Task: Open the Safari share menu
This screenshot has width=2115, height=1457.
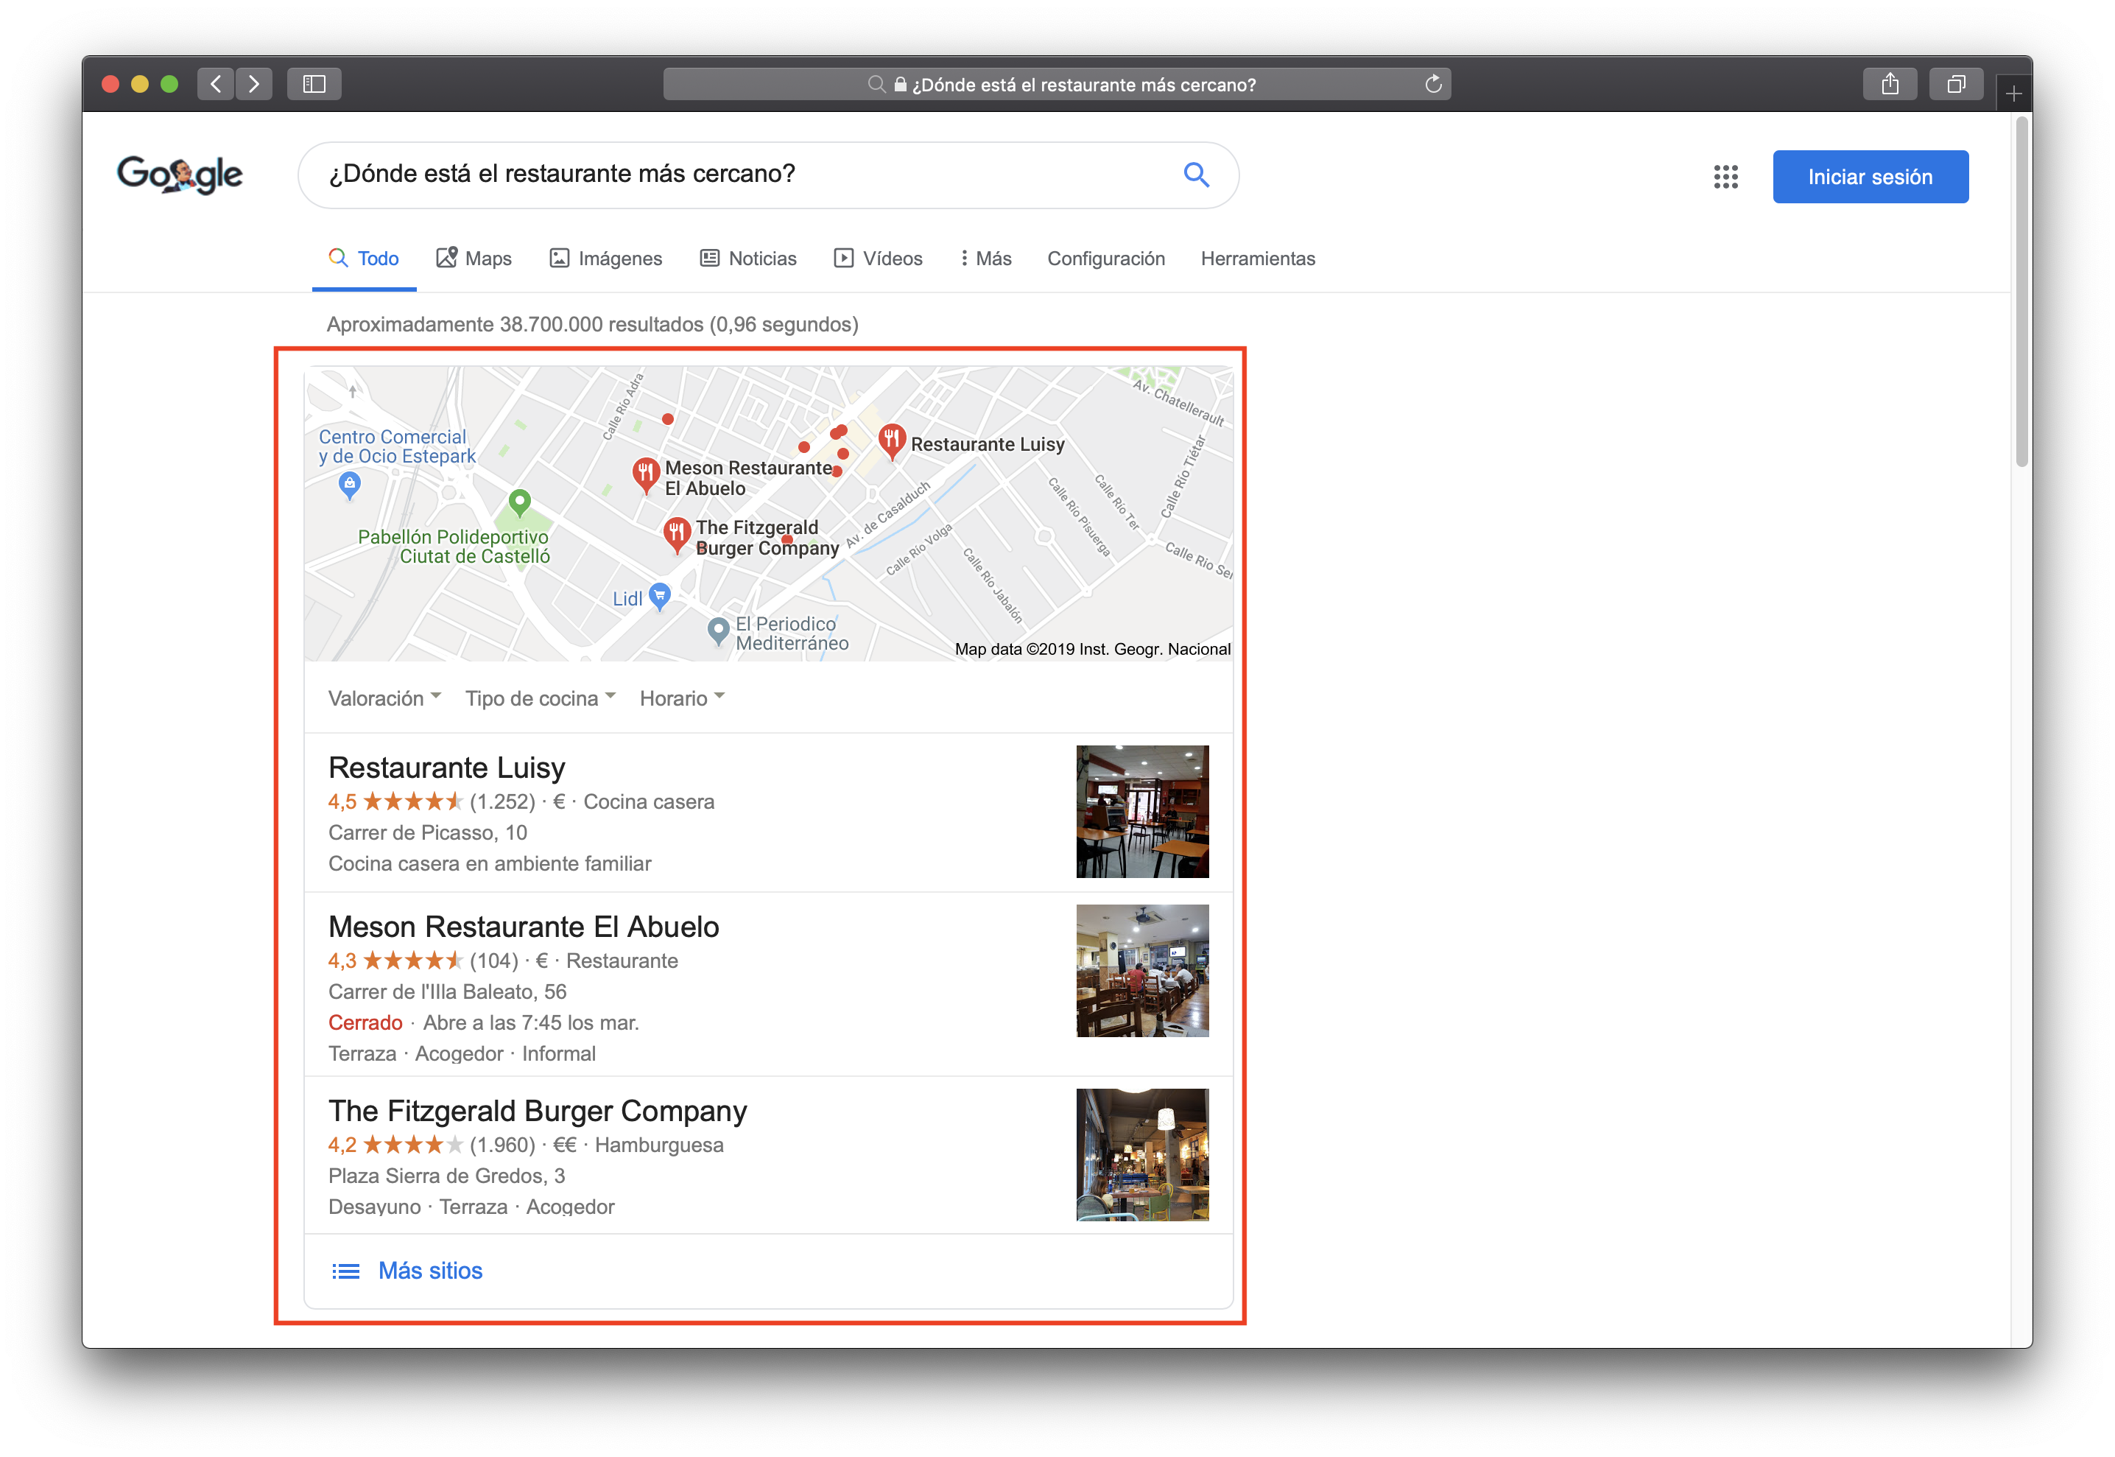Action: click(1890, 84)
